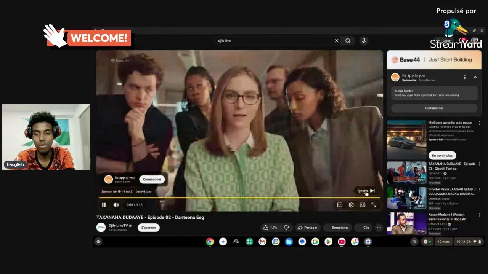This screenshot has width=488, height=274.
Task: Click the Base 44 Just Start Building banner
Action: click(x=434, y=60)
